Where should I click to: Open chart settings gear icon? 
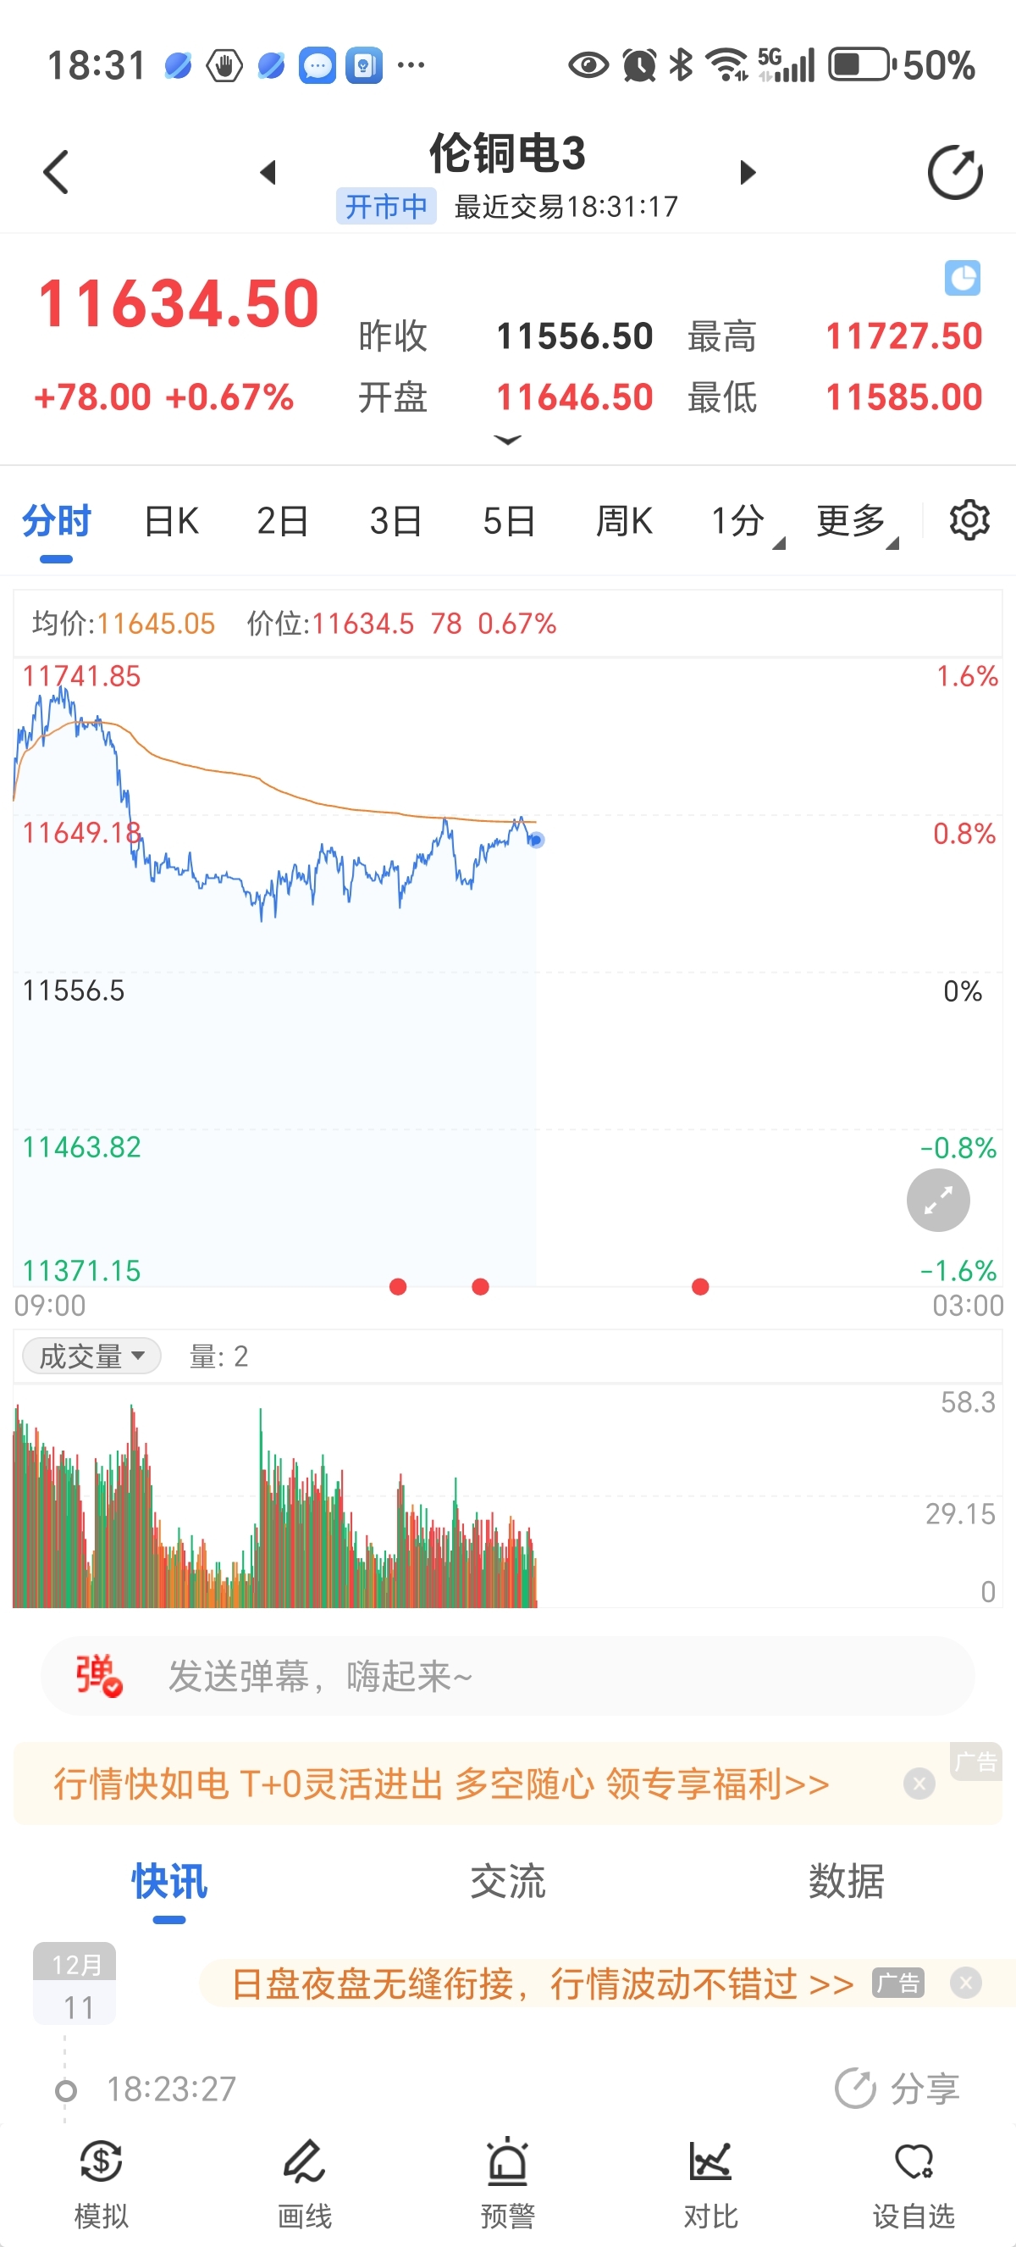[x=969, y=521]
